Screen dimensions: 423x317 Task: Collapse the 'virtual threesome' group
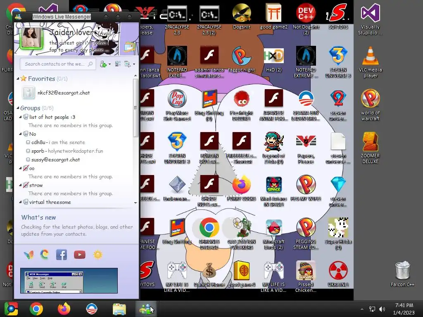coord(20,202)
